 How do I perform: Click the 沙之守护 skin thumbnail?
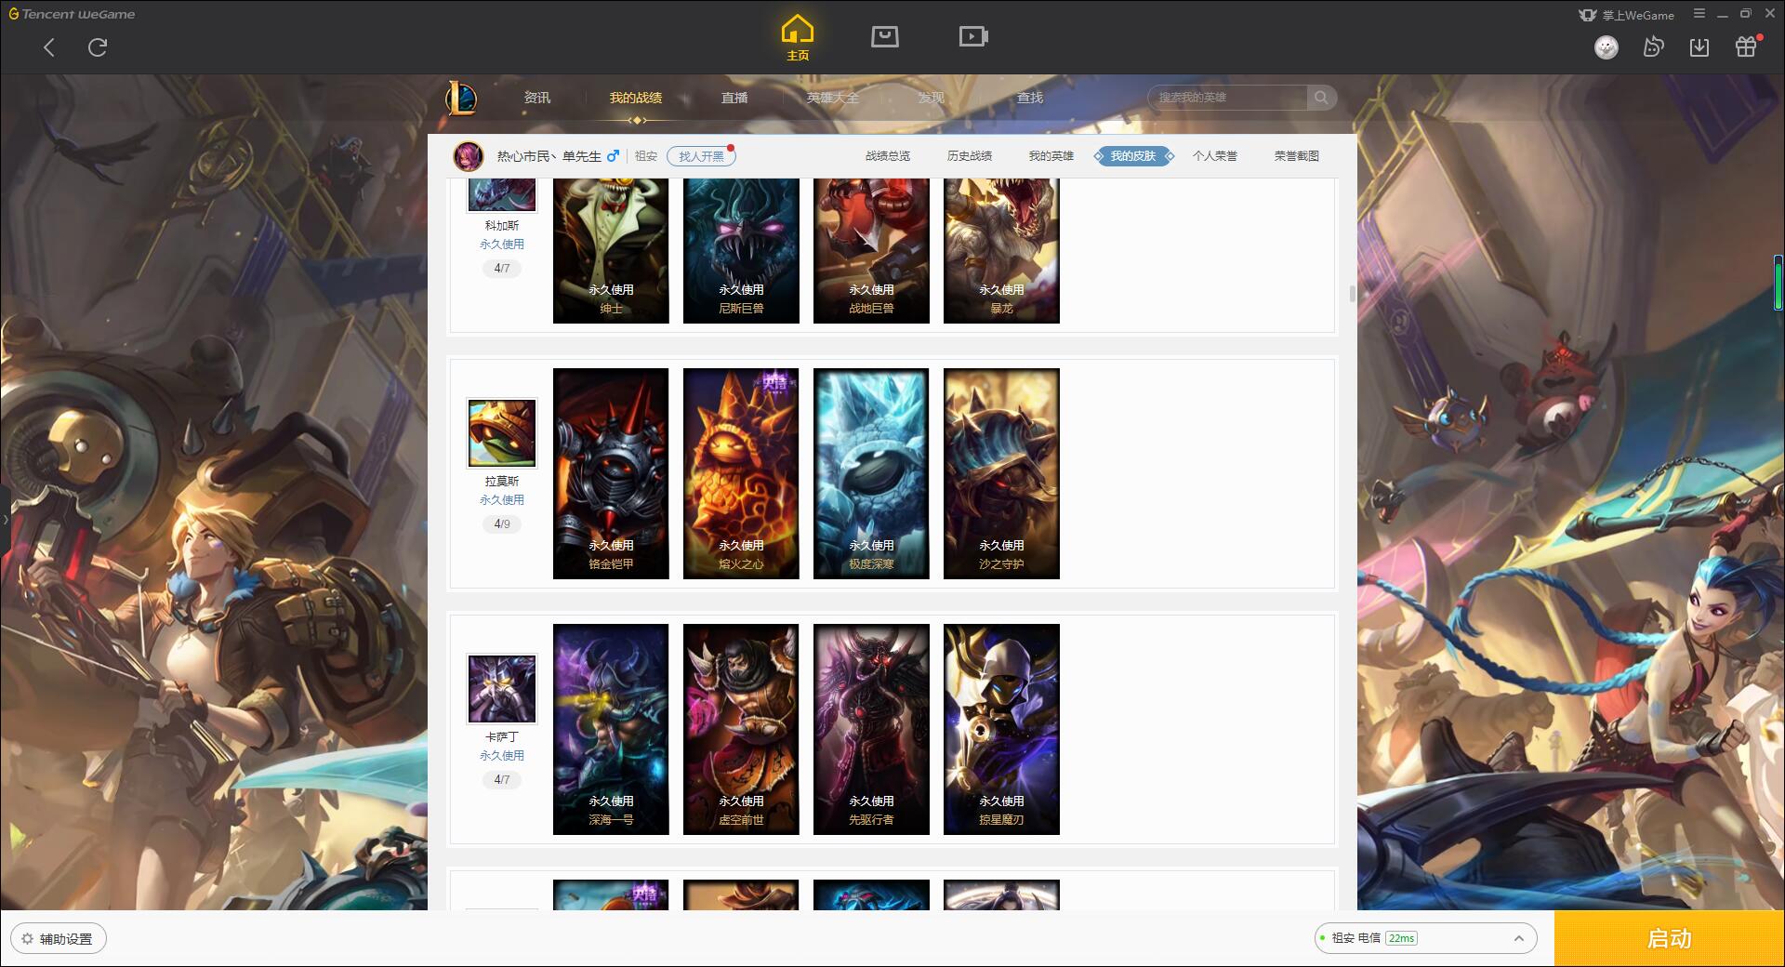[x=1001, y=473]
